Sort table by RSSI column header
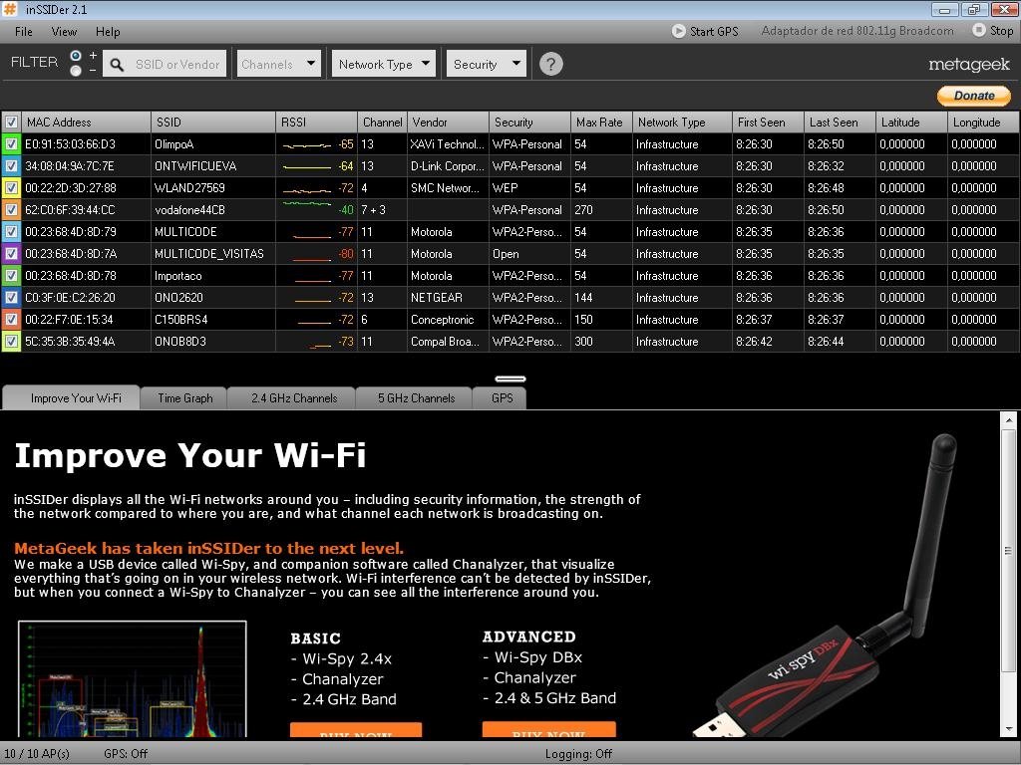 click(x=316, y=123)
